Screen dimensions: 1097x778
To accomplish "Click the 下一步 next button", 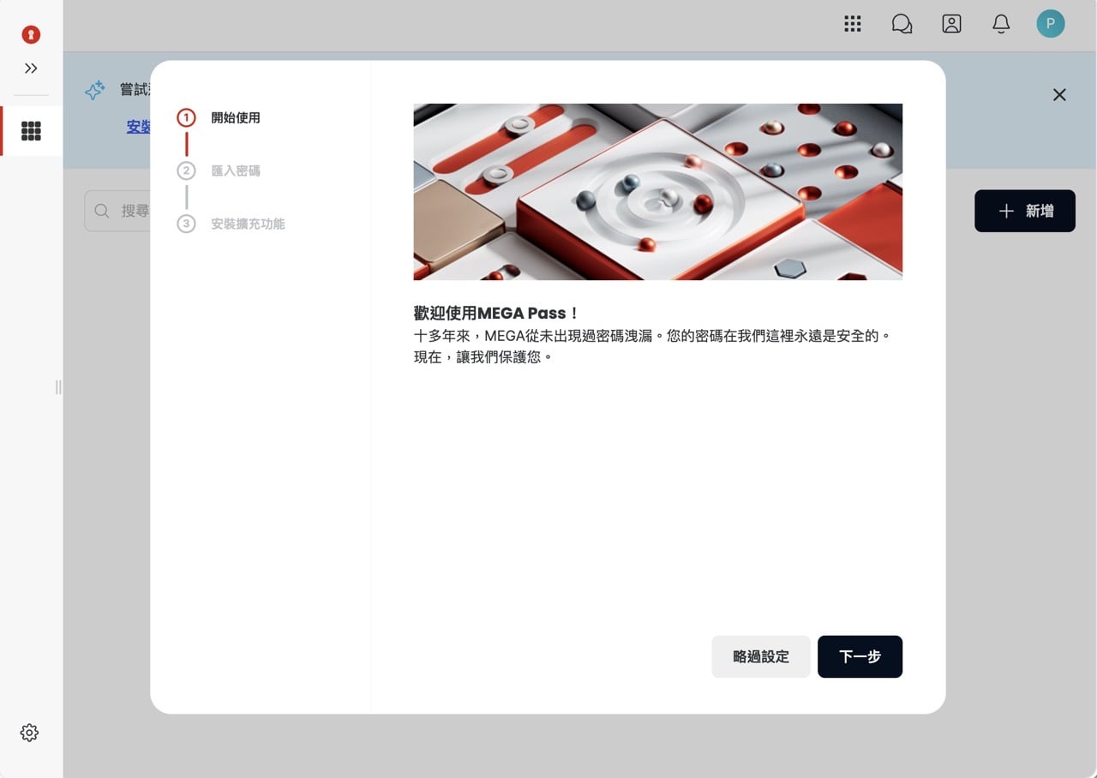I will (860, 656).
